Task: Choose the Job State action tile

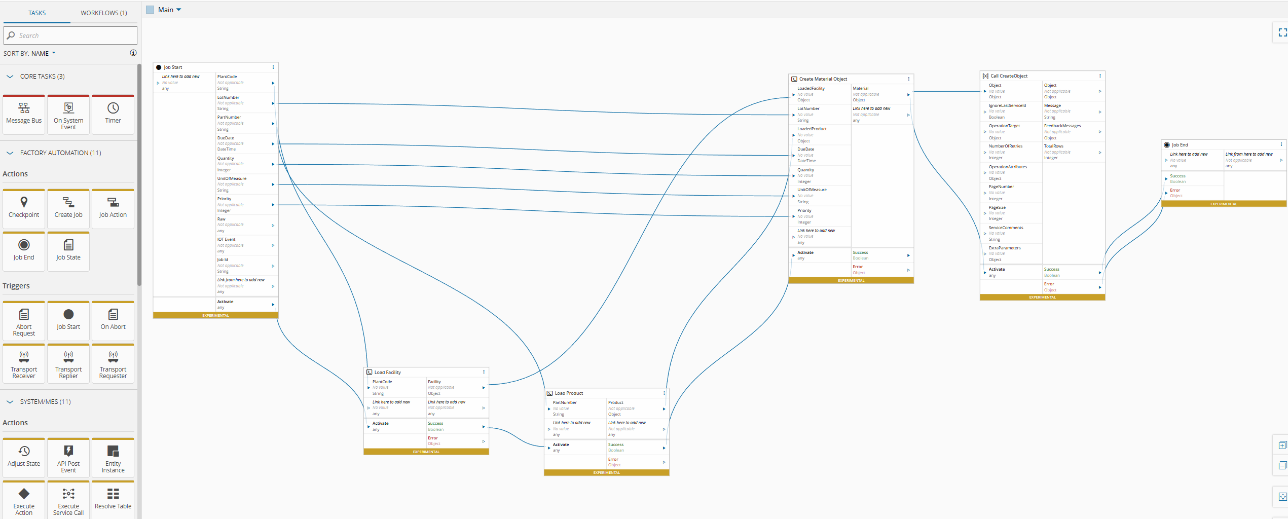Action: (x=68, y=251)
